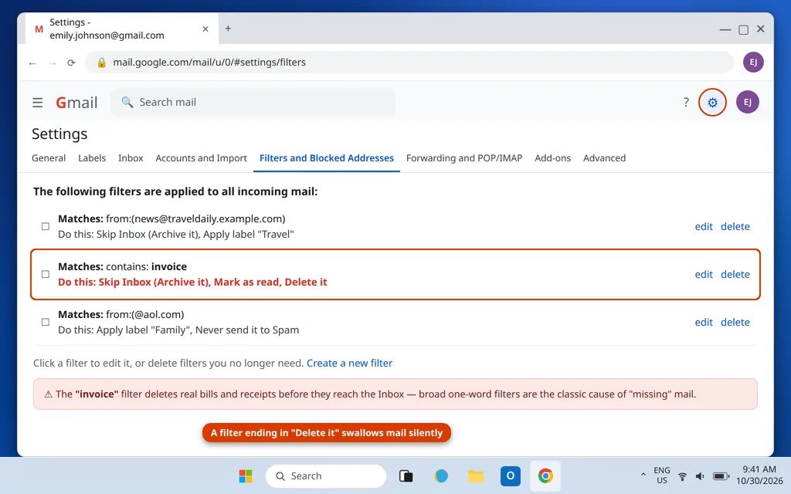Open File Explorer from the taskbar
Viewport: 791px width, 494px height.
(475, 475)
